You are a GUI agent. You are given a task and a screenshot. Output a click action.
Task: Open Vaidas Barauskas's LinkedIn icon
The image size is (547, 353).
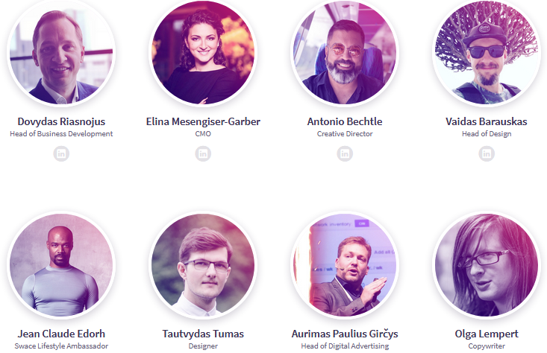tap(487, 153)
